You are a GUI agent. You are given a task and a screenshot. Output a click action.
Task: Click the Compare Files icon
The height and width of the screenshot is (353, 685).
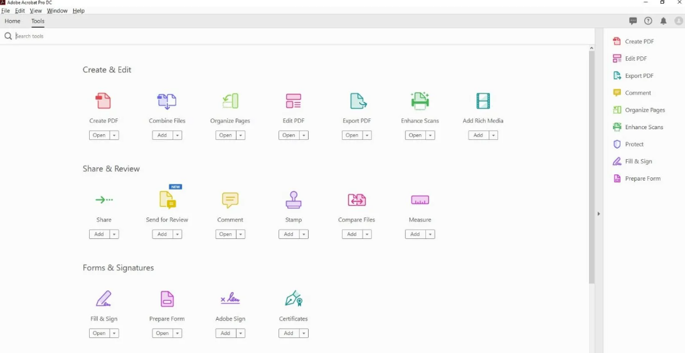[356, 199]
